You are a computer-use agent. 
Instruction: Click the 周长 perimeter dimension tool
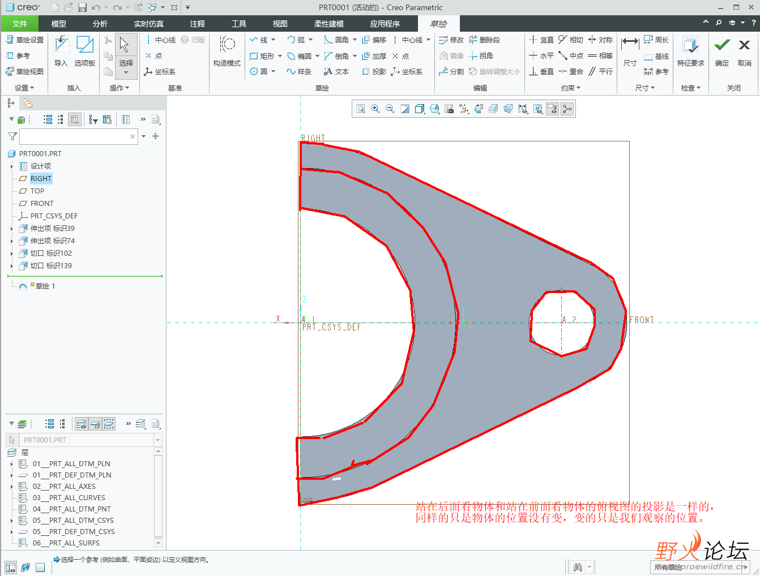(656, 40)
